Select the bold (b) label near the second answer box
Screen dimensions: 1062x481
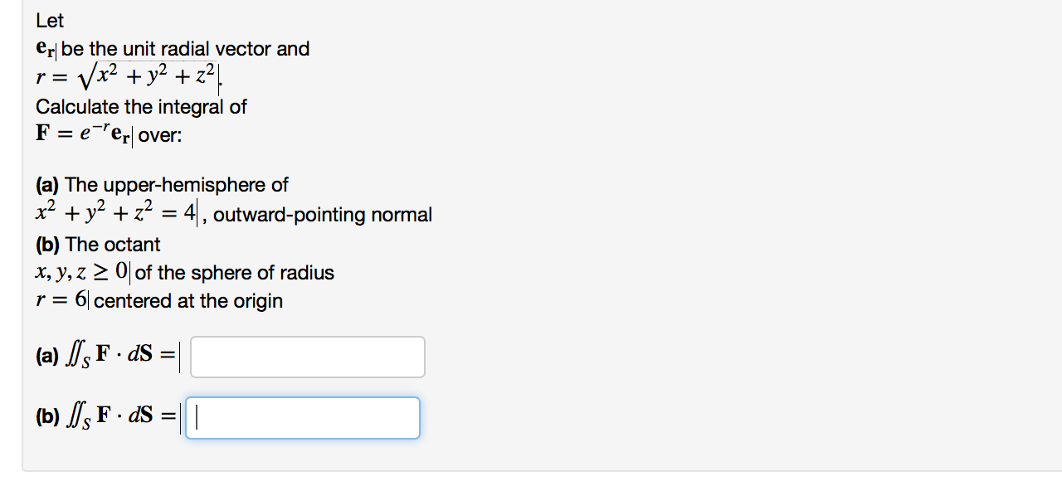46,417
